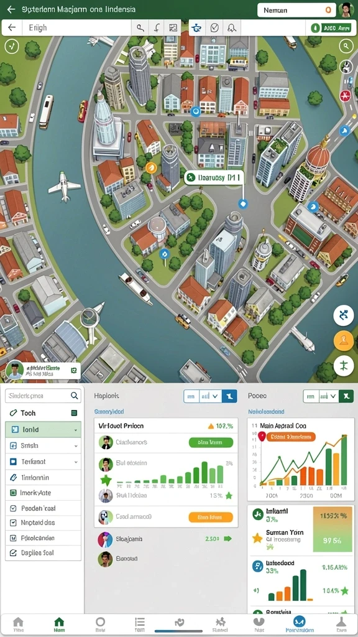
Task: Click the white round button with green cross
Action: coord(343,365)
